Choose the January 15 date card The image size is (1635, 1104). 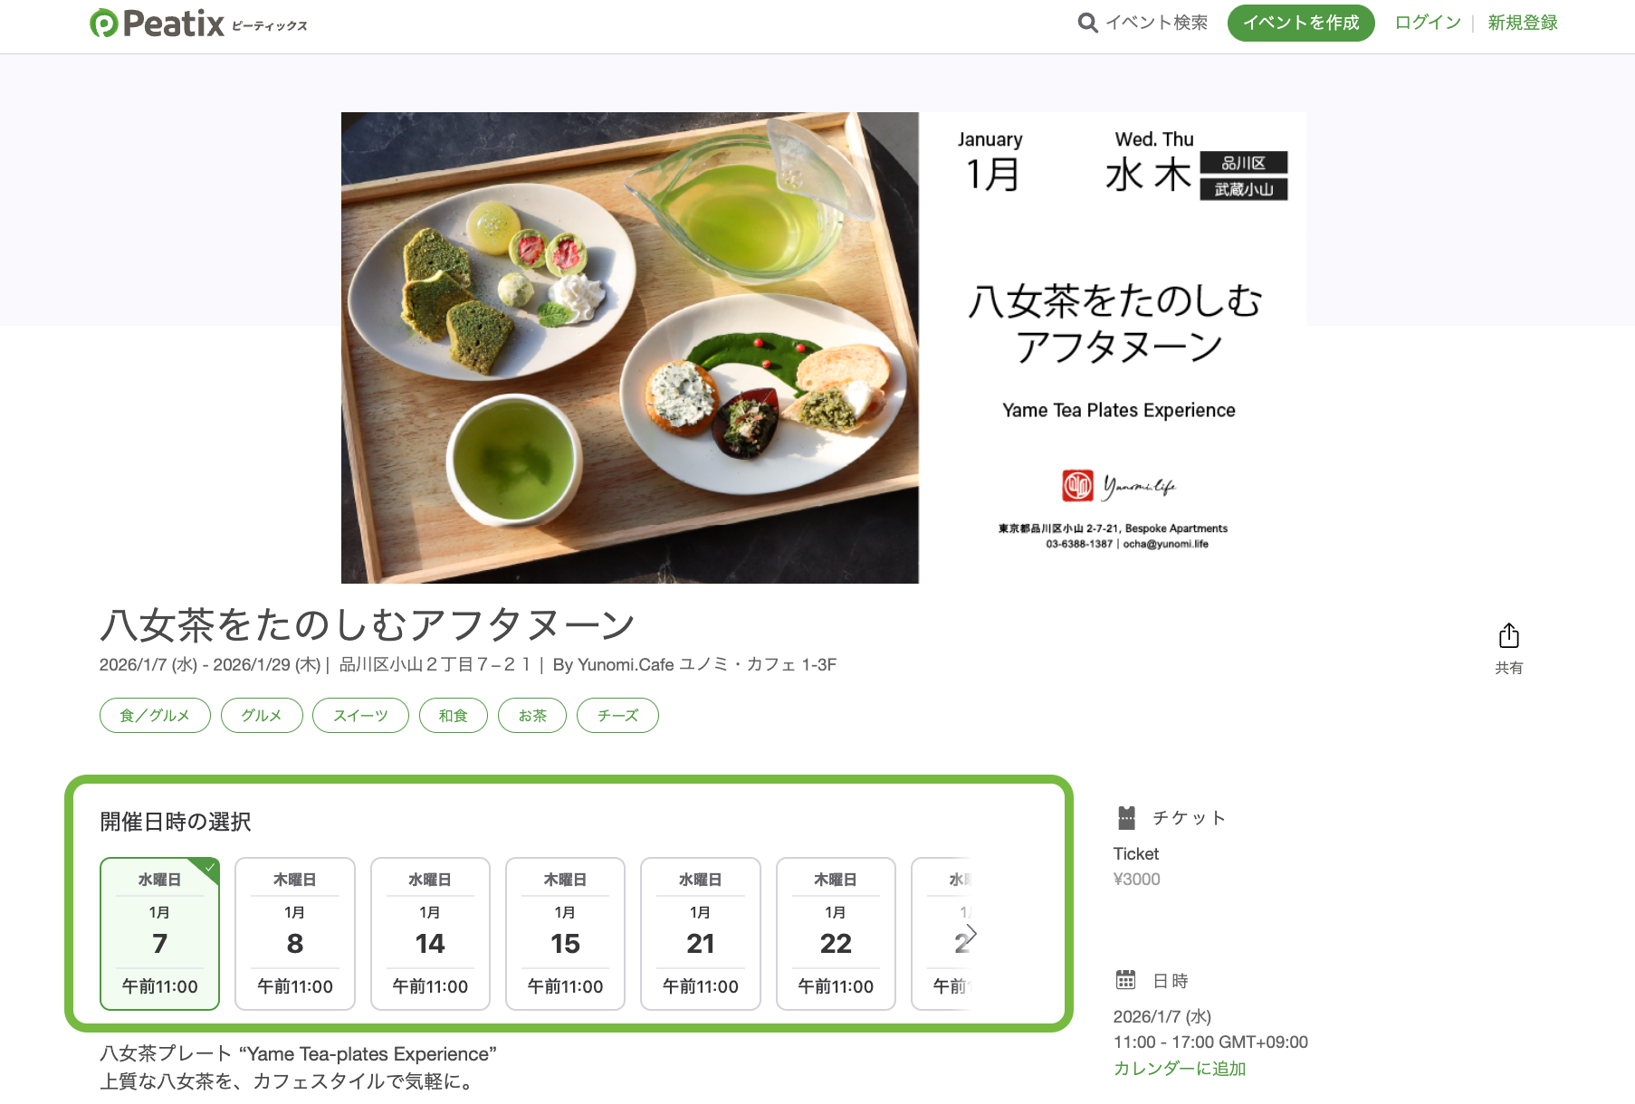(565, 933)
